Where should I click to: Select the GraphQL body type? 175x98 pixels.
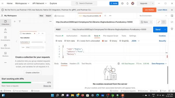124,41
